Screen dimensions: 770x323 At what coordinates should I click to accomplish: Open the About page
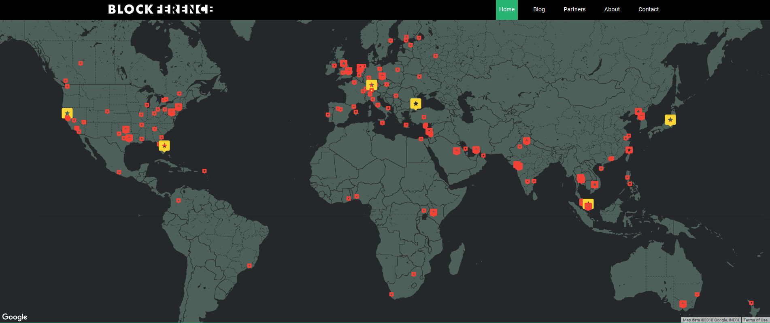coord(612,10)
